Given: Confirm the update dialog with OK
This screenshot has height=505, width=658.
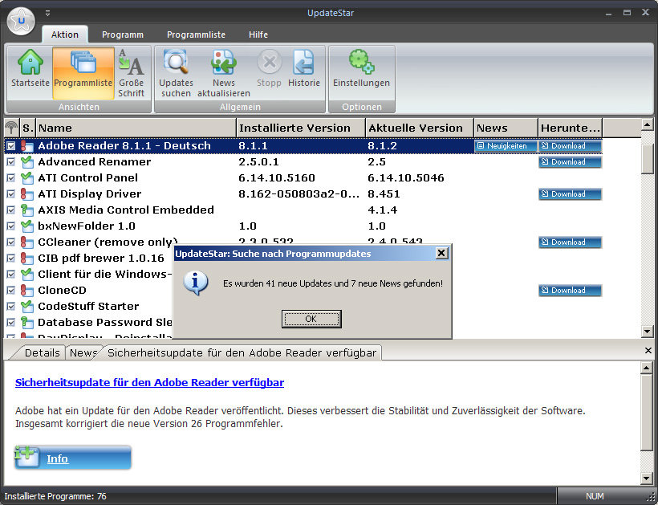Looking at the screenshot, I should pyautogui.click(x=311, y=319).
